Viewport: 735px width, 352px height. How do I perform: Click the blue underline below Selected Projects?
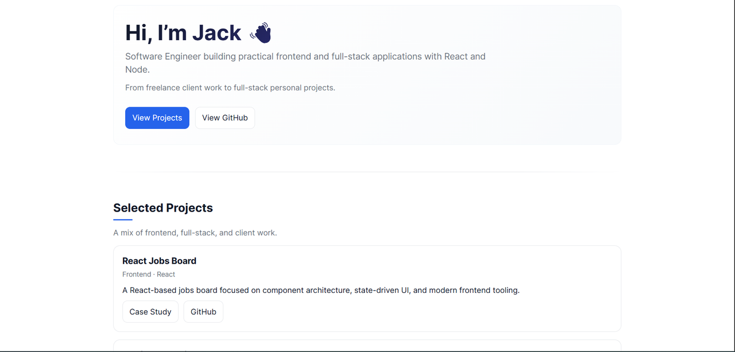click(x=123, y=218)
